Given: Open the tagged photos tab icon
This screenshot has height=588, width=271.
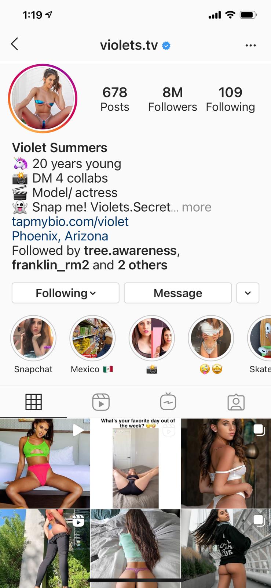Looking at the screenshot, I should [x=236, y=402].
